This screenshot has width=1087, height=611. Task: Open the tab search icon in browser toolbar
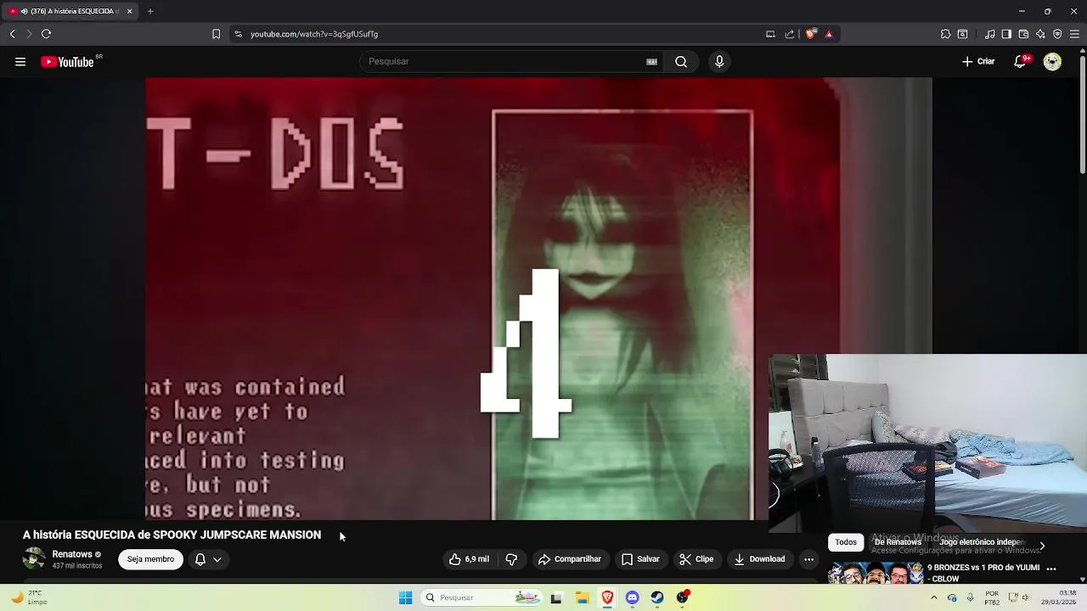962,34
